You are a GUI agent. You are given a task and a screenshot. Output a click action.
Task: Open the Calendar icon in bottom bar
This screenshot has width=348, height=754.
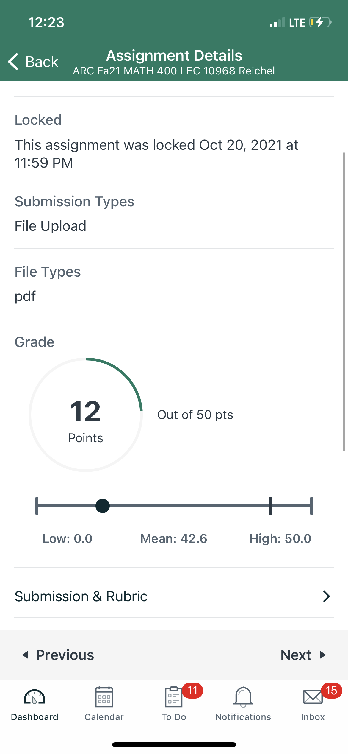pos(104,697)
